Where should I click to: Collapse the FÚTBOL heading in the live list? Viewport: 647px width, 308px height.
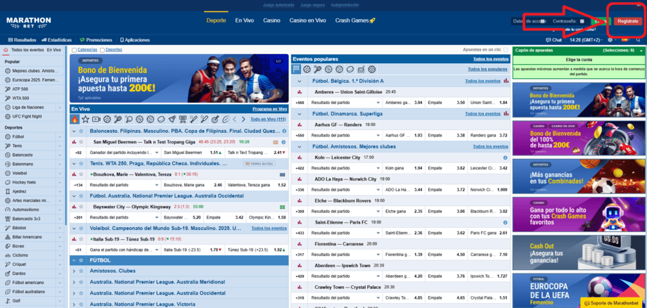pyautogui.click(x=75, y=261)
